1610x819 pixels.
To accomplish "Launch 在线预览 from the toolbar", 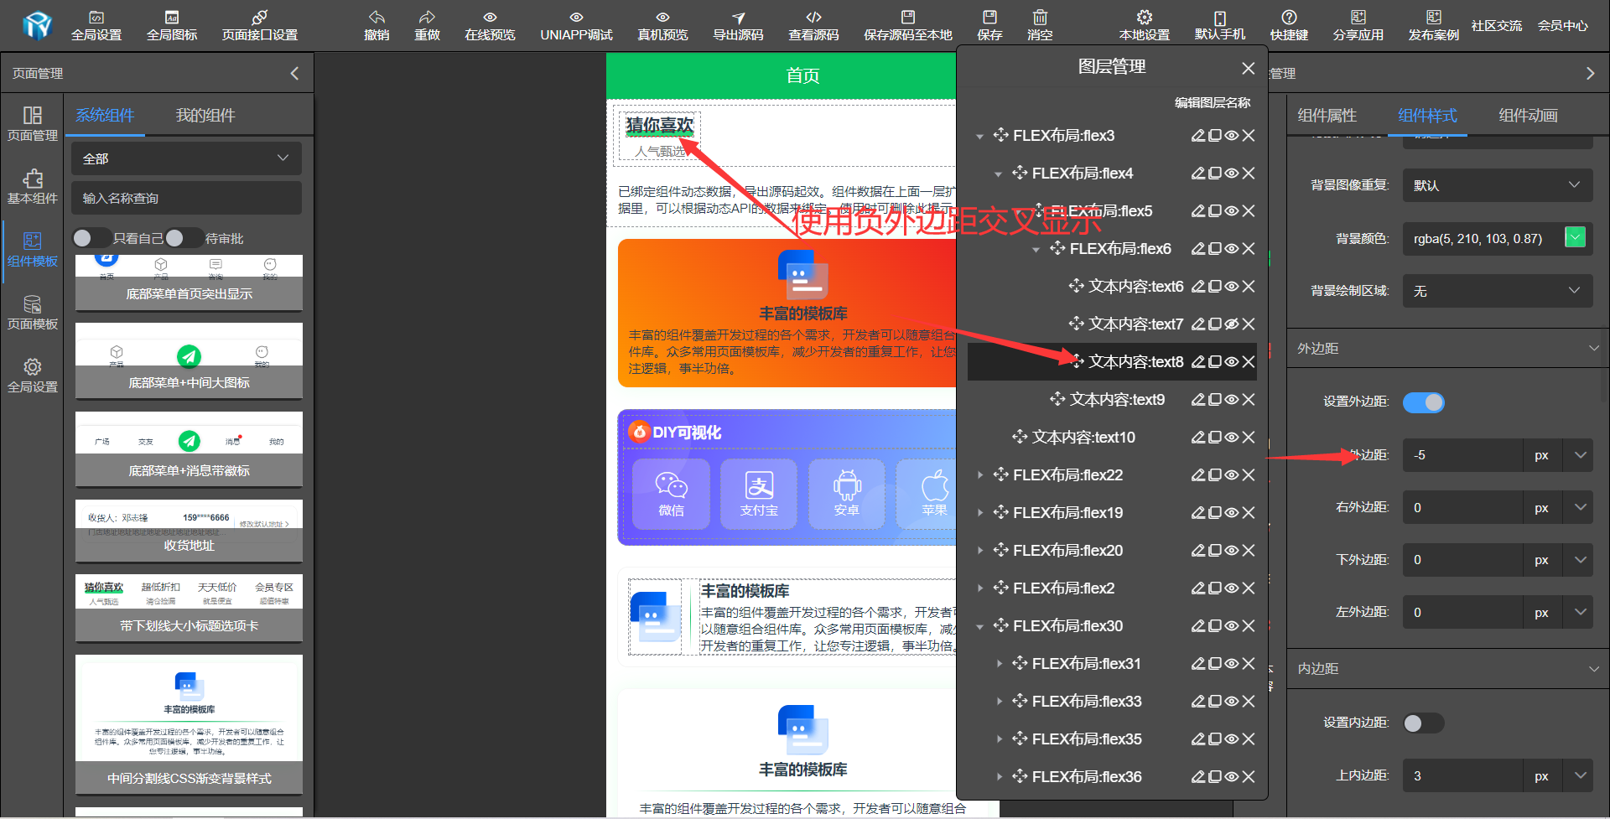I will click(x=490, y=26).
